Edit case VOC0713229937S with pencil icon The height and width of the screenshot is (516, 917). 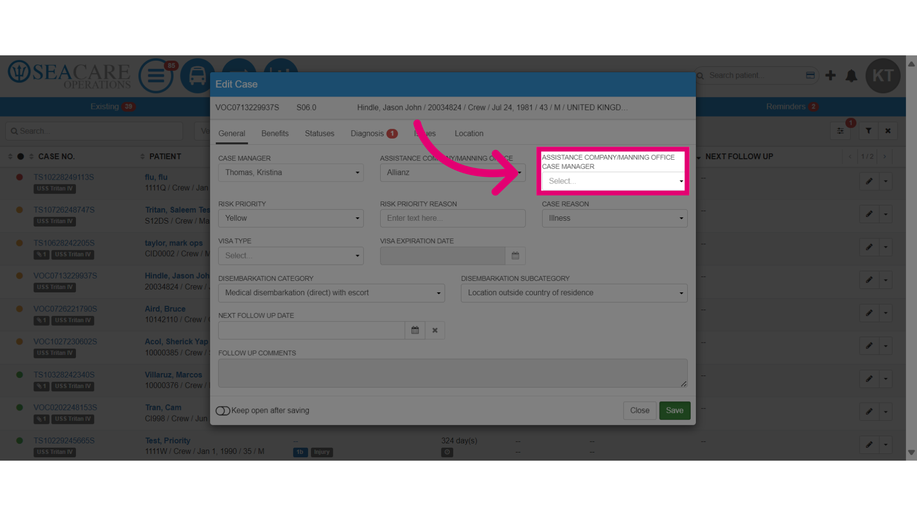(869, 280)
